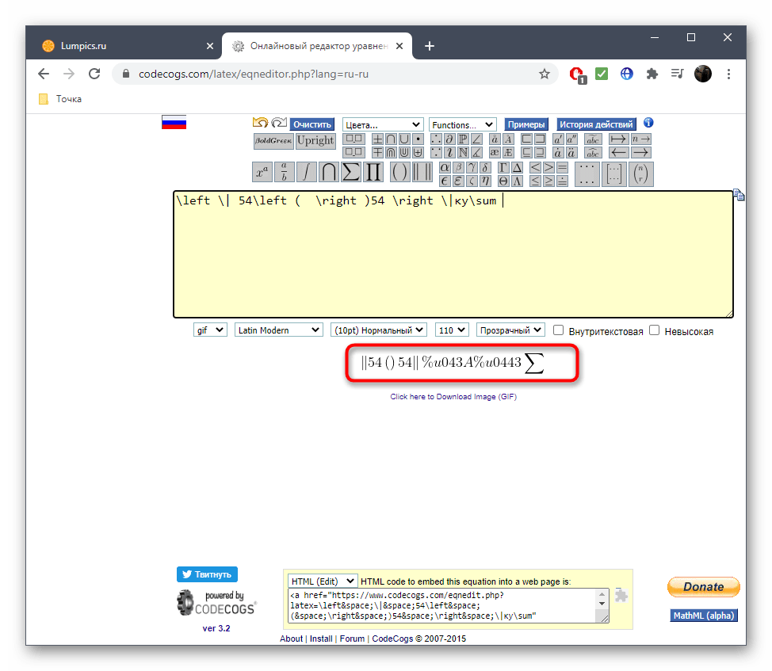Insert the superscript x^a template
Image resolution: width=772 pixels, height=671 pixels.
(262, 172)
